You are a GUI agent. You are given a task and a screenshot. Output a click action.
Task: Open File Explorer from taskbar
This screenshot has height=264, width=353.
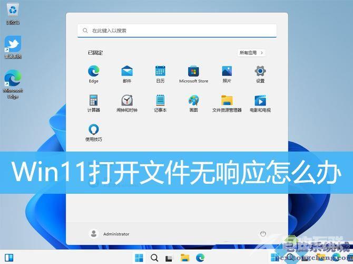(185, 258)
